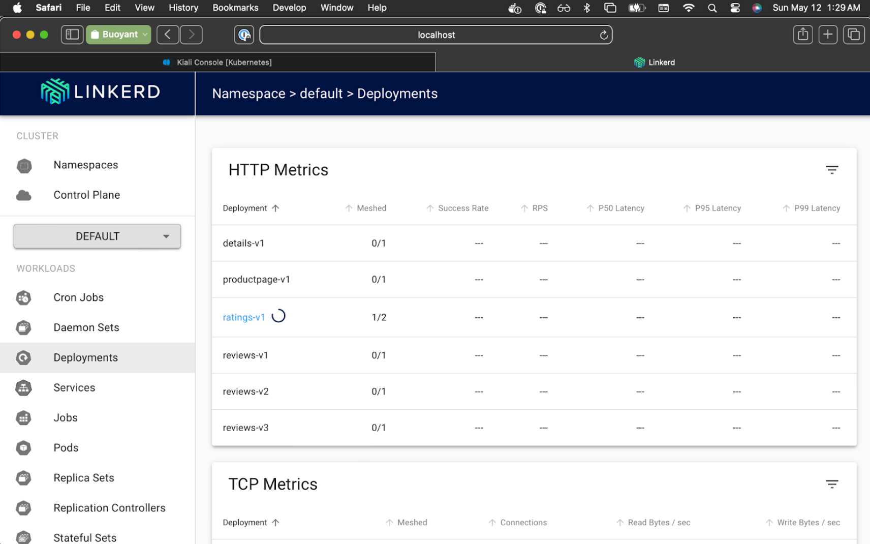This screenshot has width=870, height=544.
Task: Open Control Center in menu bar
Action: tap(735, 8)
